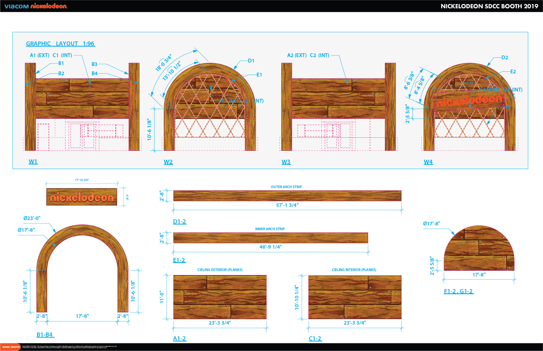The width and height of the screenshot is (543, 351).
Task: Click the 'A2 (EXT) C2 (INT)' label
Action: coord(308,55)
